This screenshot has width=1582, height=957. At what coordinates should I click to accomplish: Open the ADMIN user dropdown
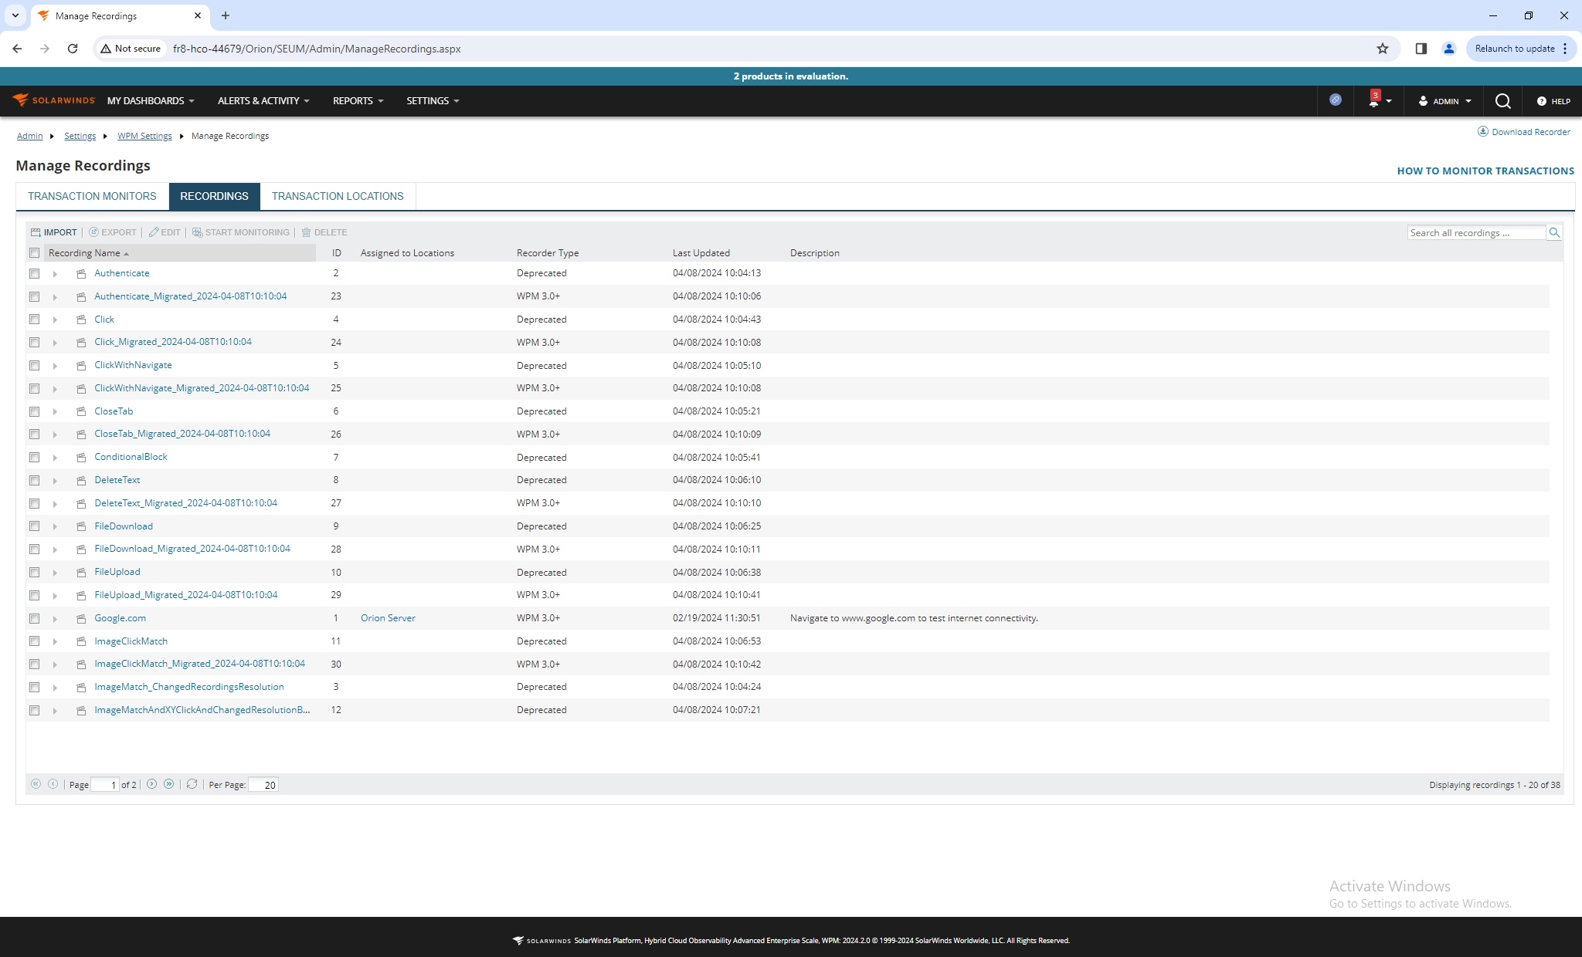click(1443, 100)
